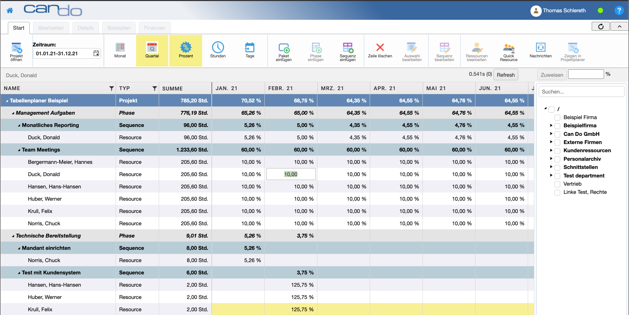The width and height of the screenshot is (629, 315).
Task: Click Sequenz bearbeiten
Action: pos(444,52)
